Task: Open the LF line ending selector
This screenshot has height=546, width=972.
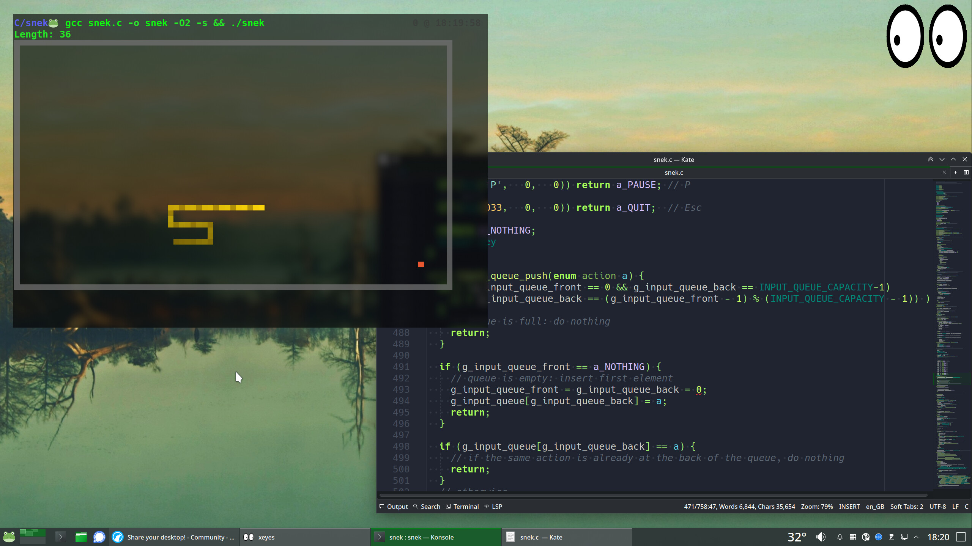Action: pos(955,507)
